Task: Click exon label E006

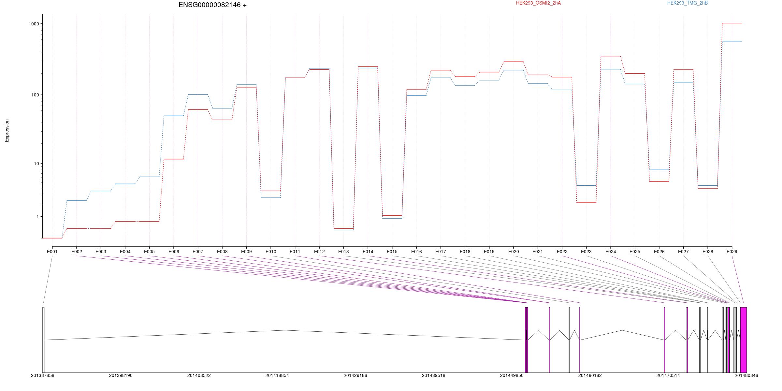Action: [x=174, y=252]
